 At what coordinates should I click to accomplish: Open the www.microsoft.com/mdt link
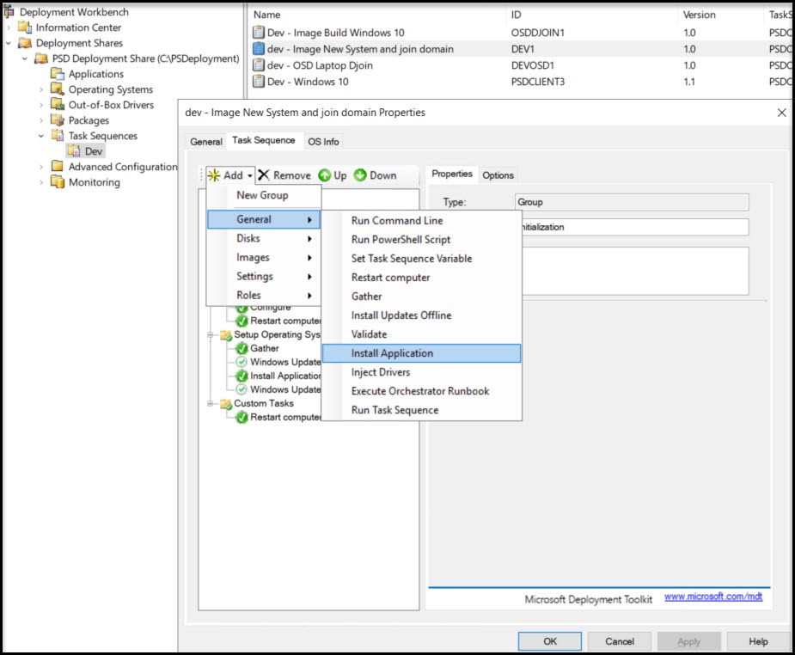click(x=713, y=597)
